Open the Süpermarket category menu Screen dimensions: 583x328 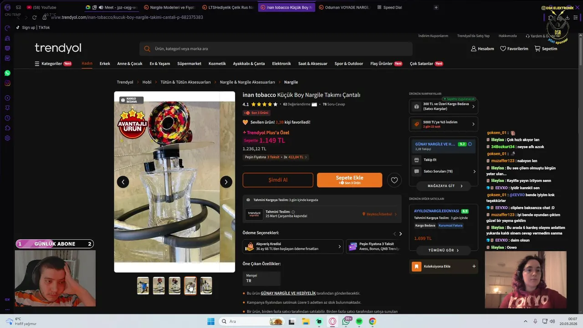pos(189,64)
